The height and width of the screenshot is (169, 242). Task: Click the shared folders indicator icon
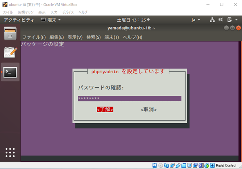point(184,165)
